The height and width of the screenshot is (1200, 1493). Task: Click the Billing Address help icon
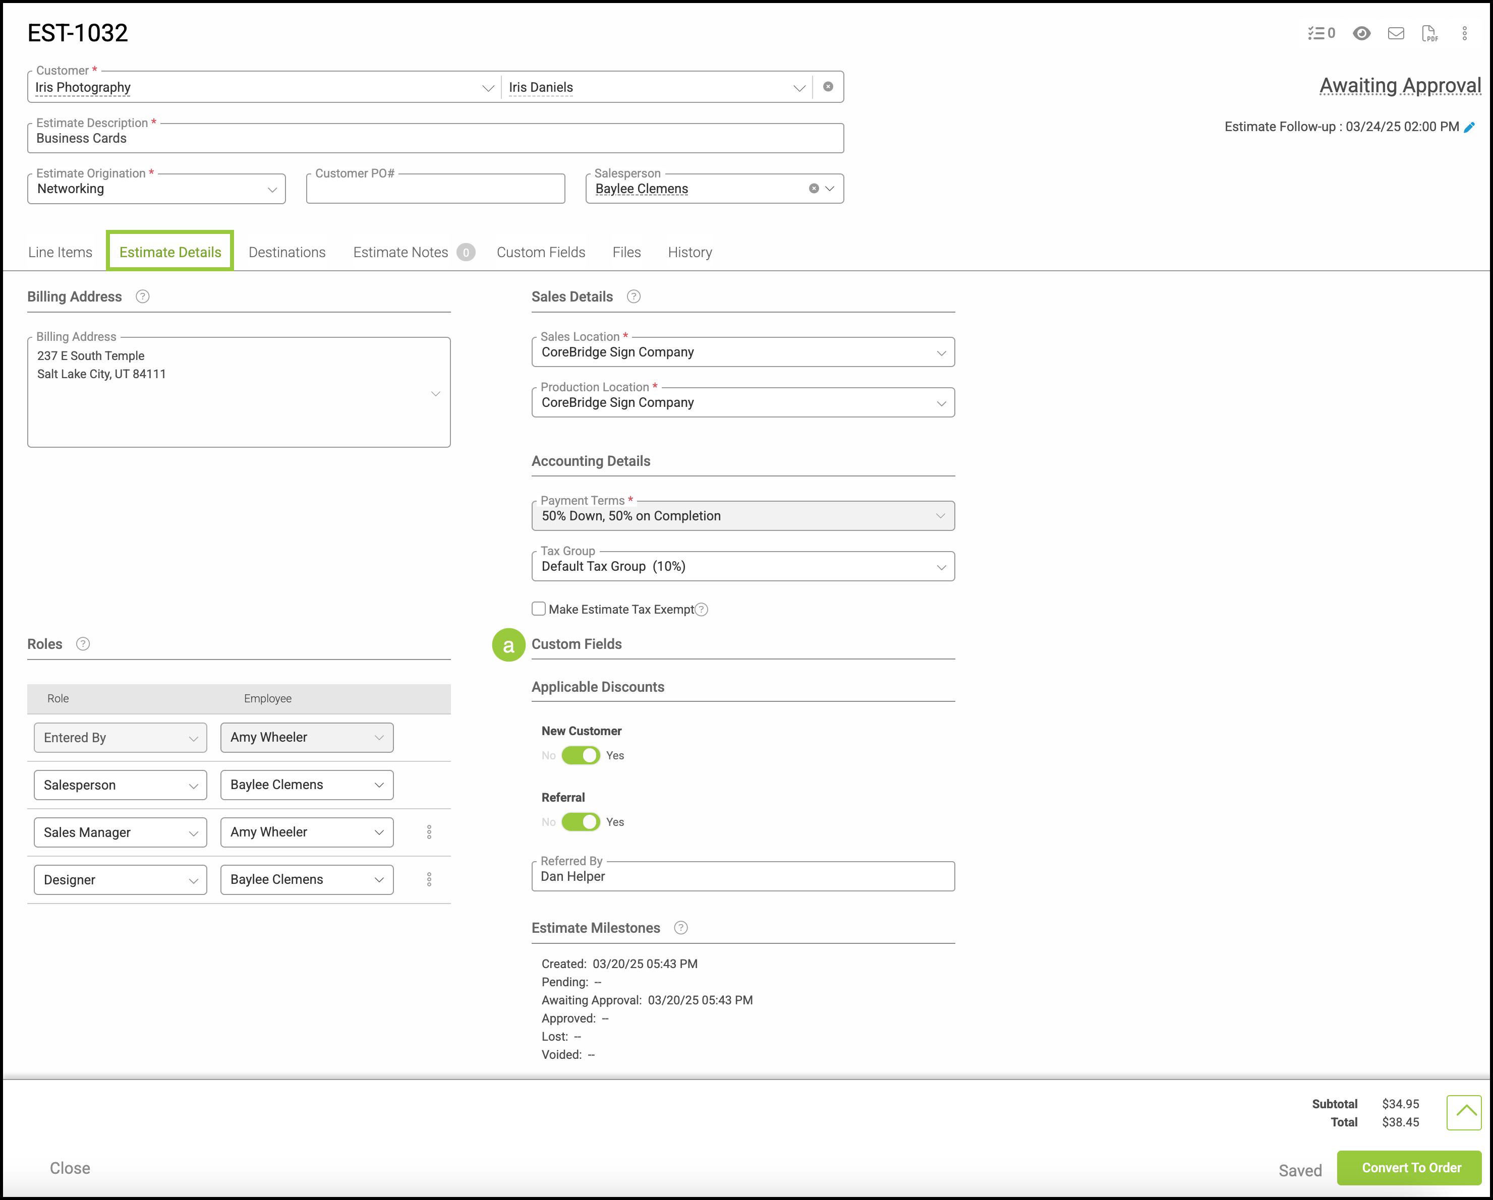tap(143, 297)
